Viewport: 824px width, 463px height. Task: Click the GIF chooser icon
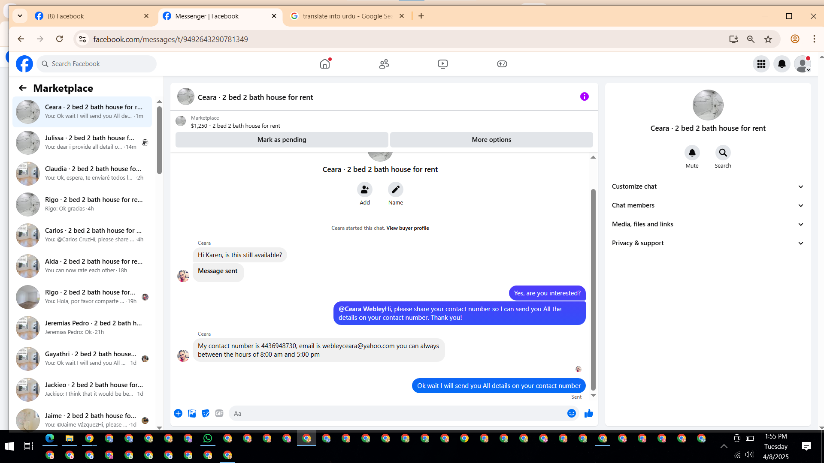click(x=219, y=413)
